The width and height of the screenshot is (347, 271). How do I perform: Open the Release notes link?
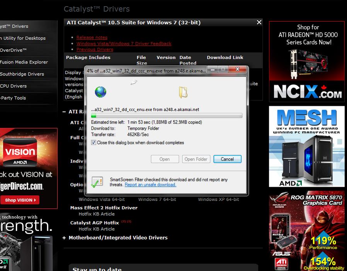pyautogui.click(x=92, y=37)
